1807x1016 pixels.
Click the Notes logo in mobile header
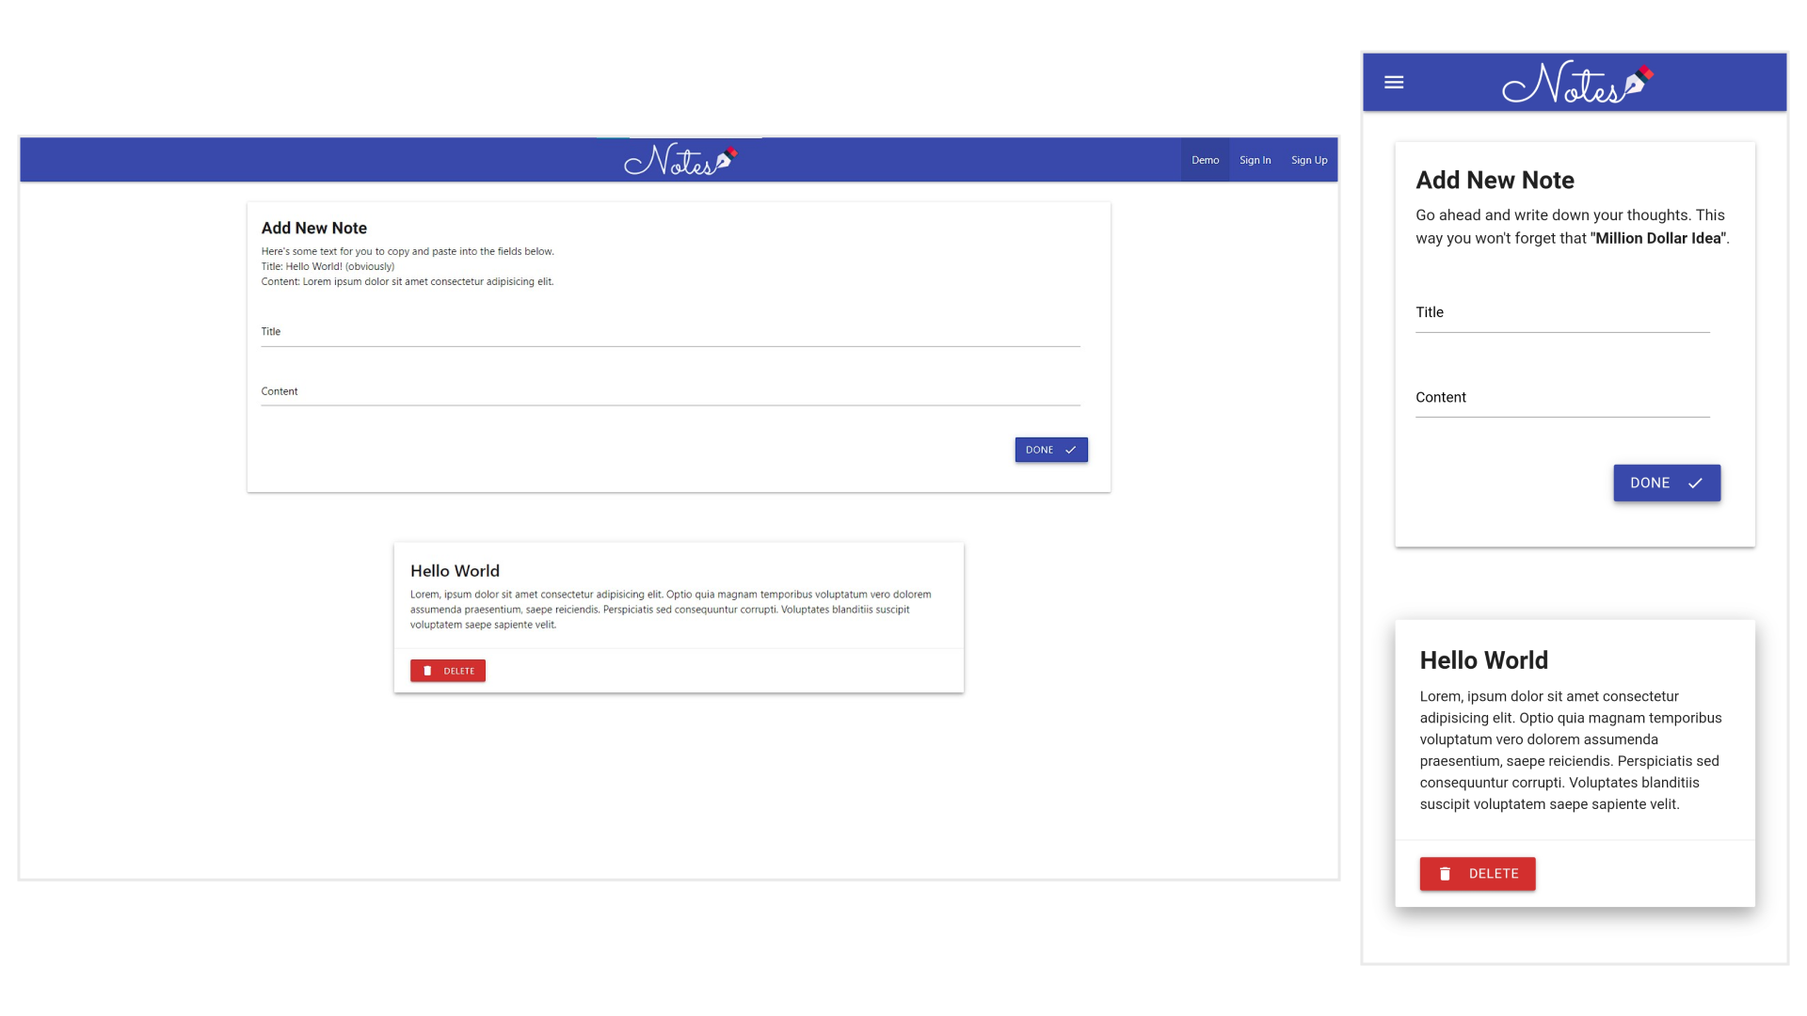click(1577, 83)
